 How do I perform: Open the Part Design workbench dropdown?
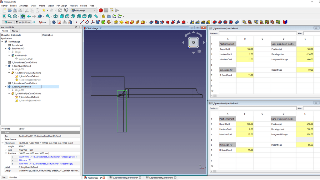click(x=84, y=10)
